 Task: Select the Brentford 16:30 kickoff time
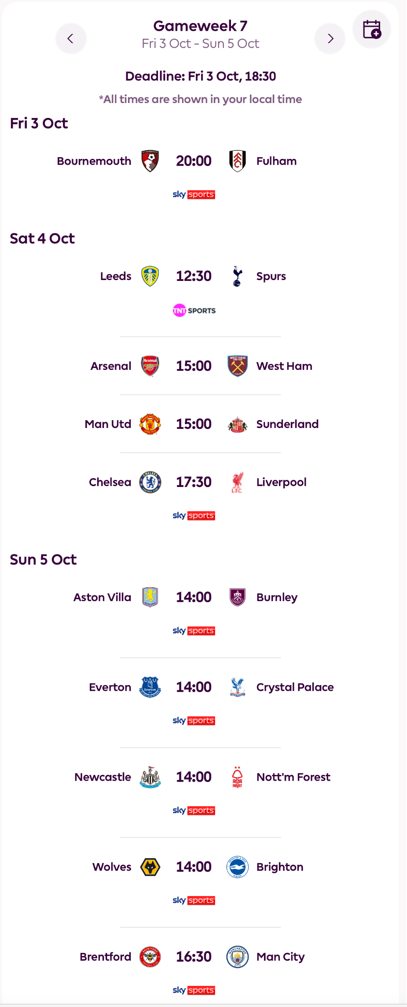click(x=194, y=957)
